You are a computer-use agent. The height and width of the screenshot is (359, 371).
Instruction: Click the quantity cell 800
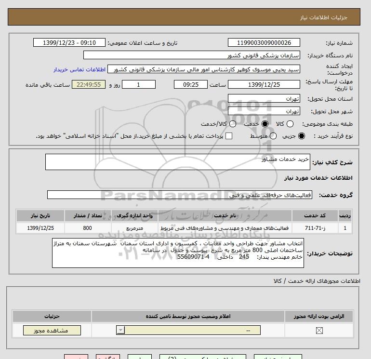pyautogui.click(x=88, y=228)
